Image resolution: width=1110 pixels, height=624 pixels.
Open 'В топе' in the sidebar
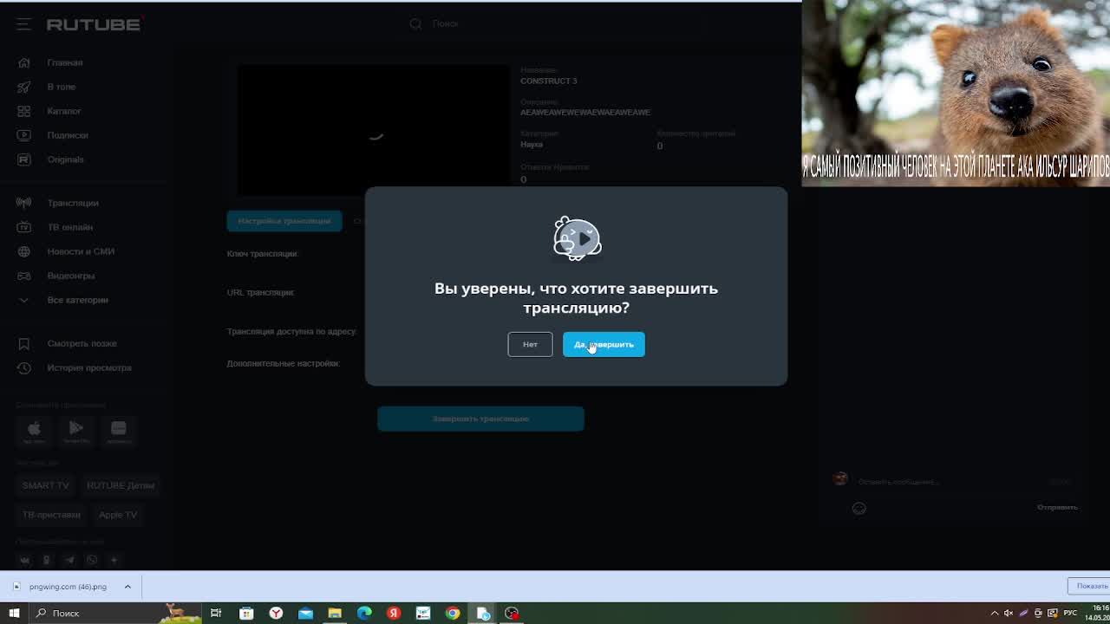click(62, 87)
